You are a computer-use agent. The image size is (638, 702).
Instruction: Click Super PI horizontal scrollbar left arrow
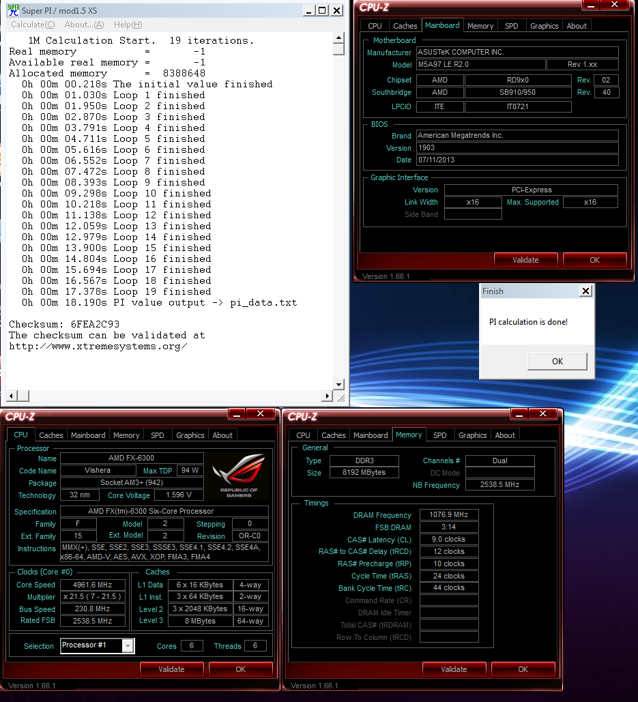pyautogui.click(x=12, y=396)
